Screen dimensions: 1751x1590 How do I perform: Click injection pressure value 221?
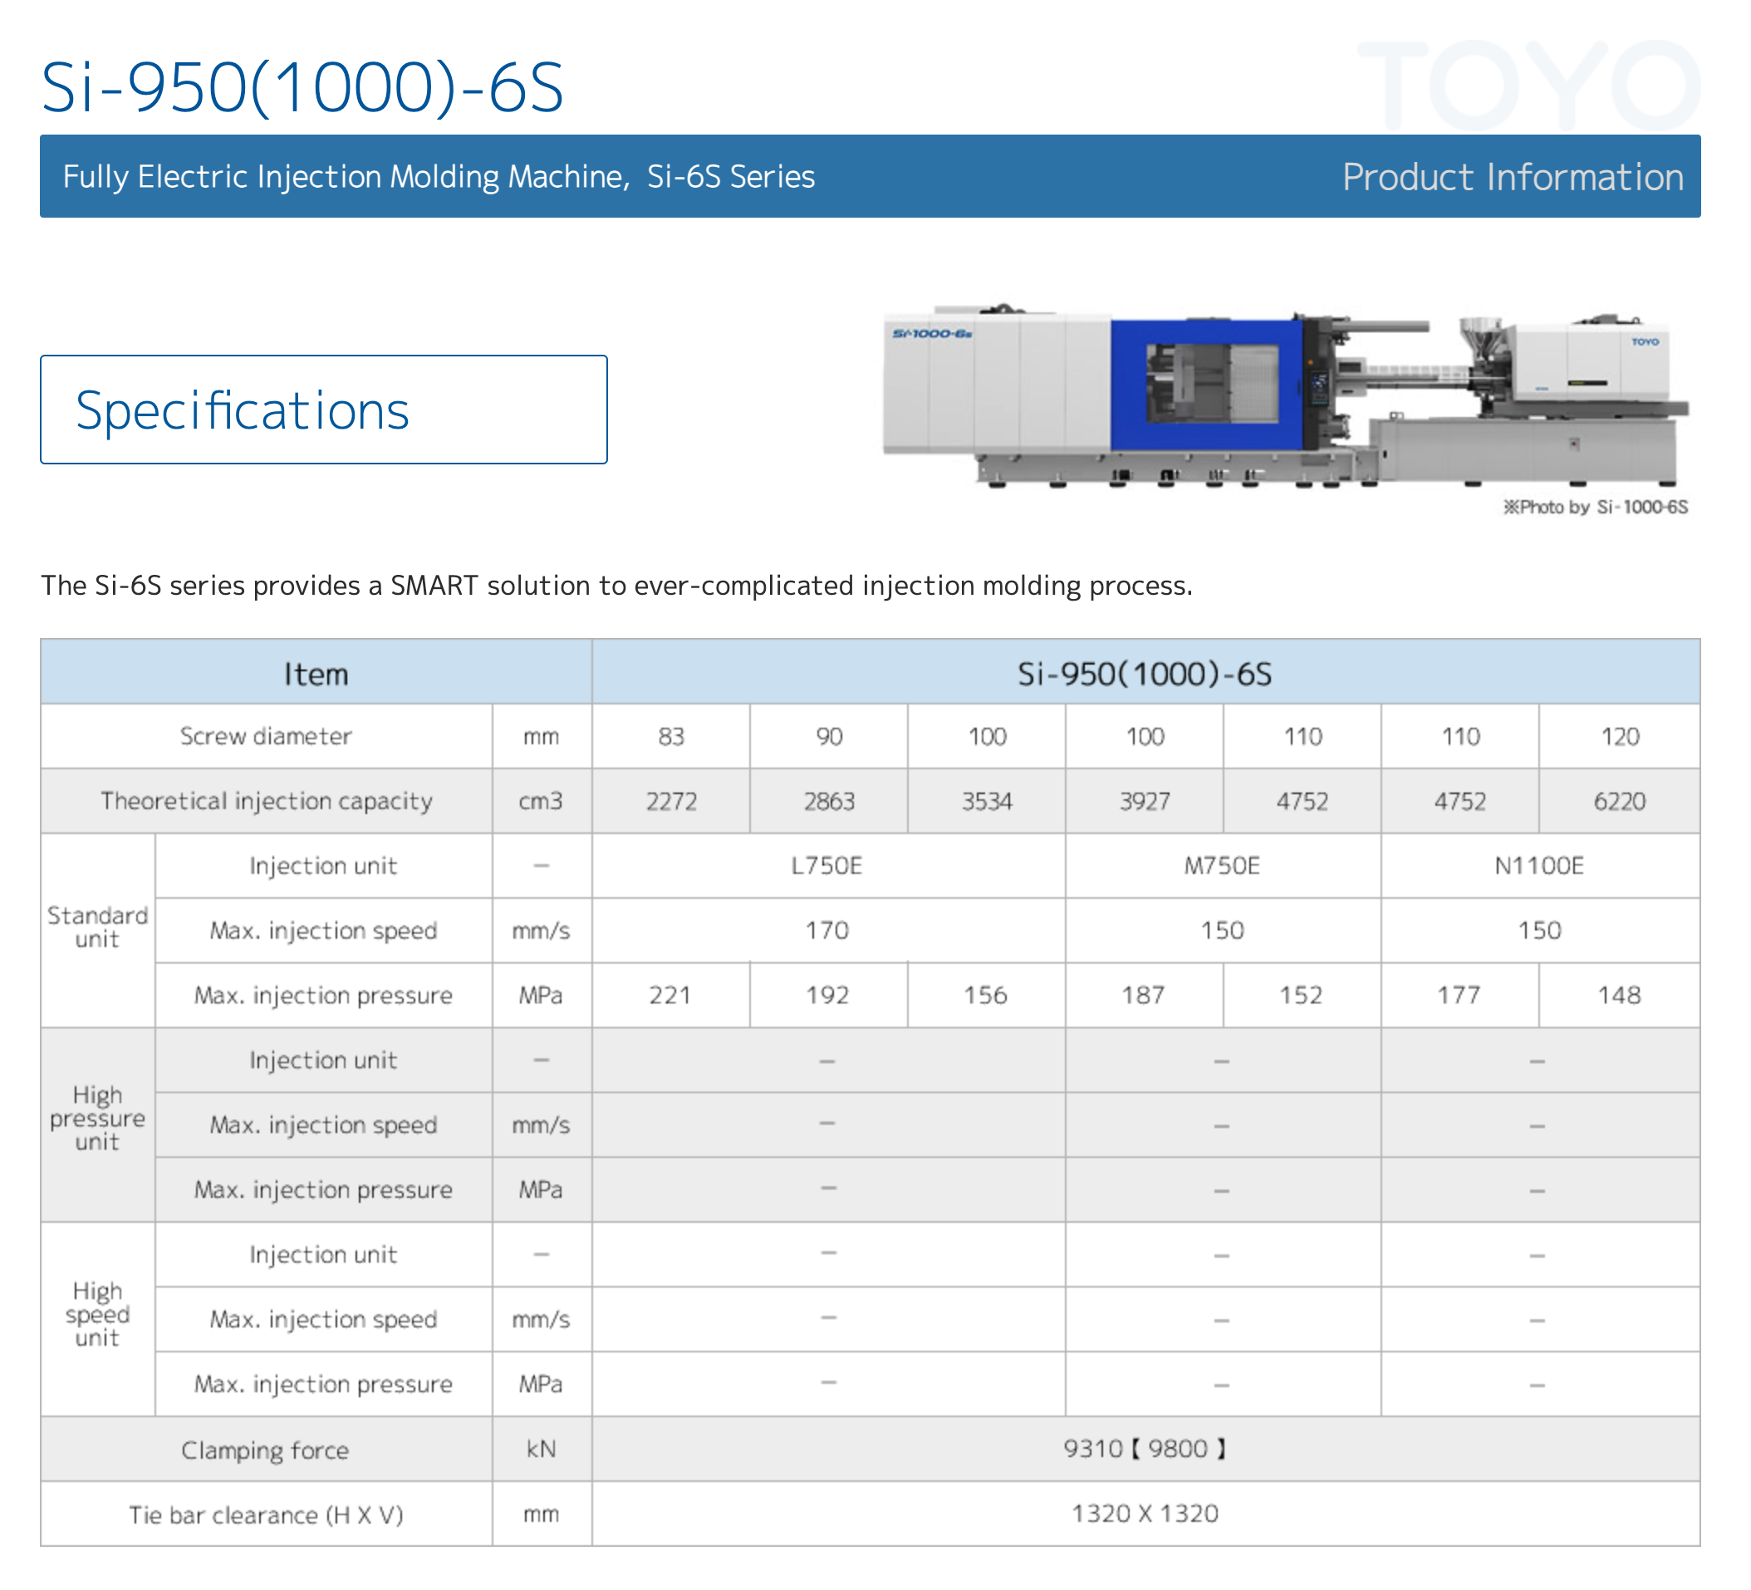[670, 995]
